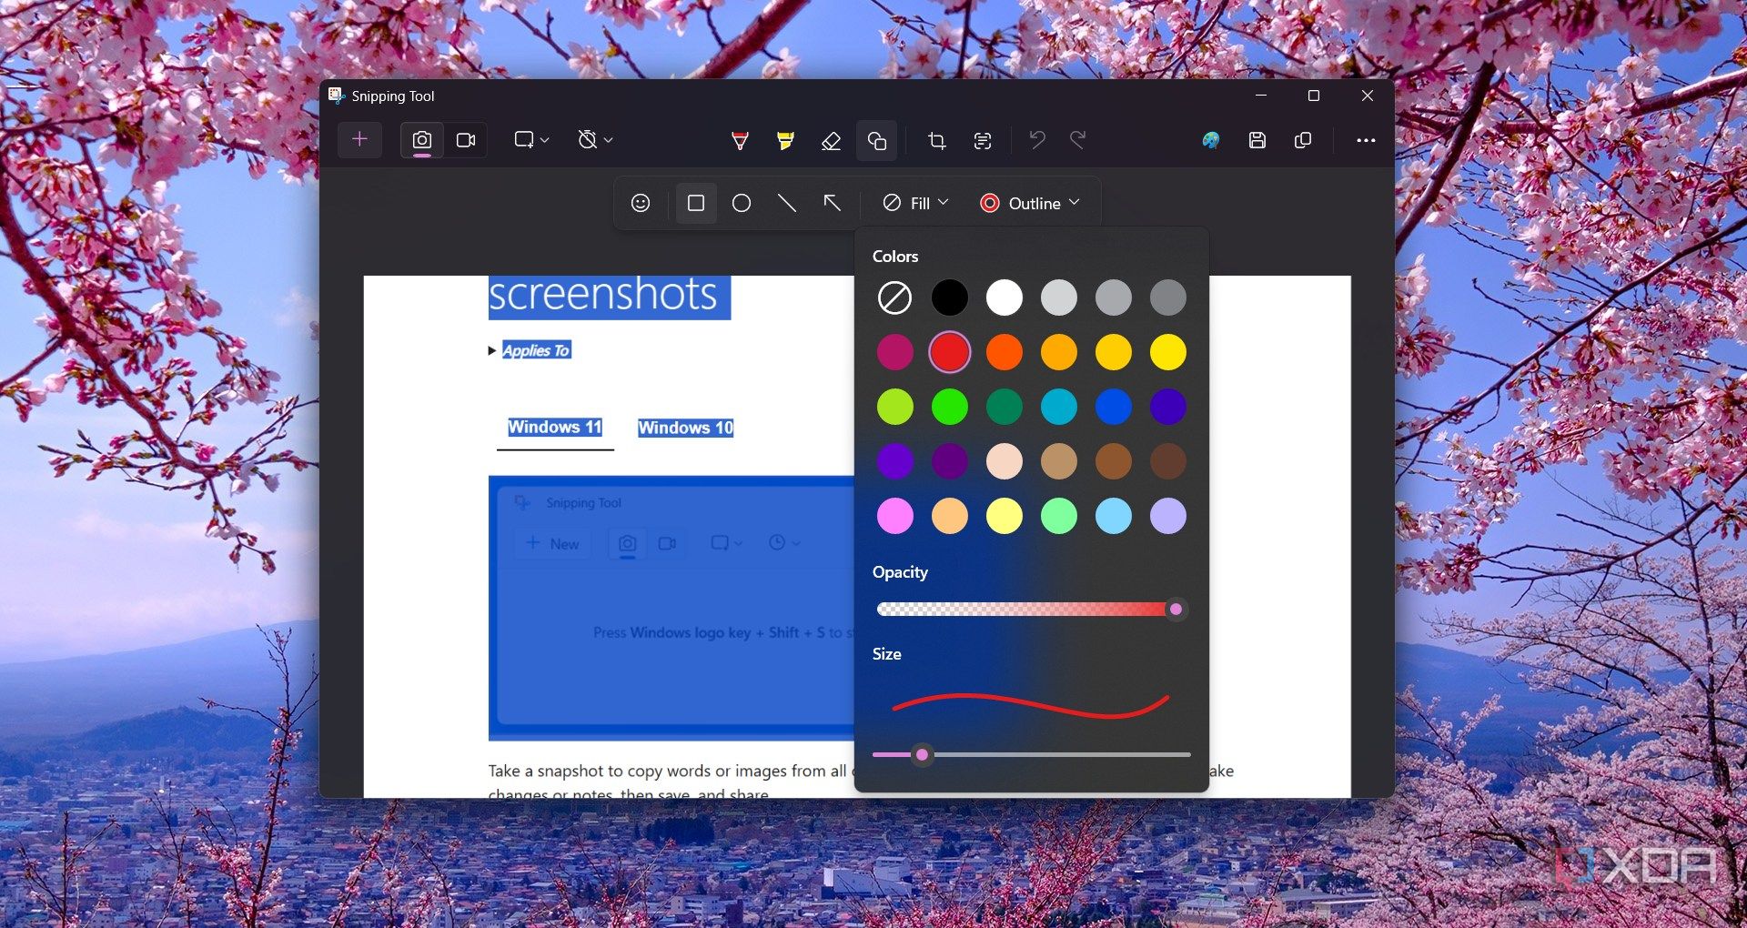Click the Windows 11 tab in snip

(x=555, y=428)
